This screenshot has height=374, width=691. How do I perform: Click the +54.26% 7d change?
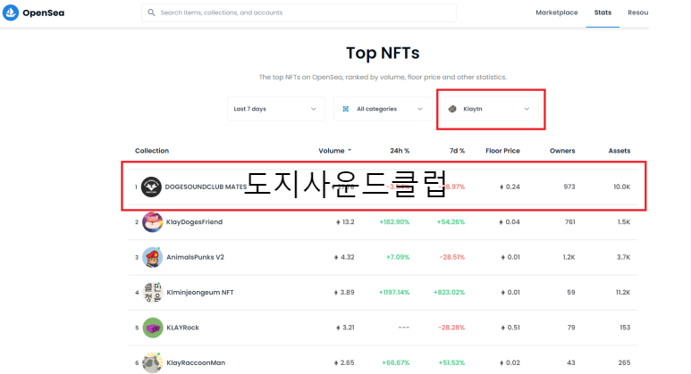[x=451, y=221]
